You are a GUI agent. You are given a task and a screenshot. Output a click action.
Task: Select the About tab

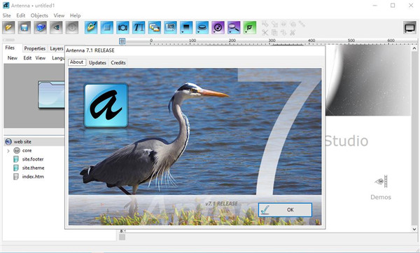pos(76,62)
